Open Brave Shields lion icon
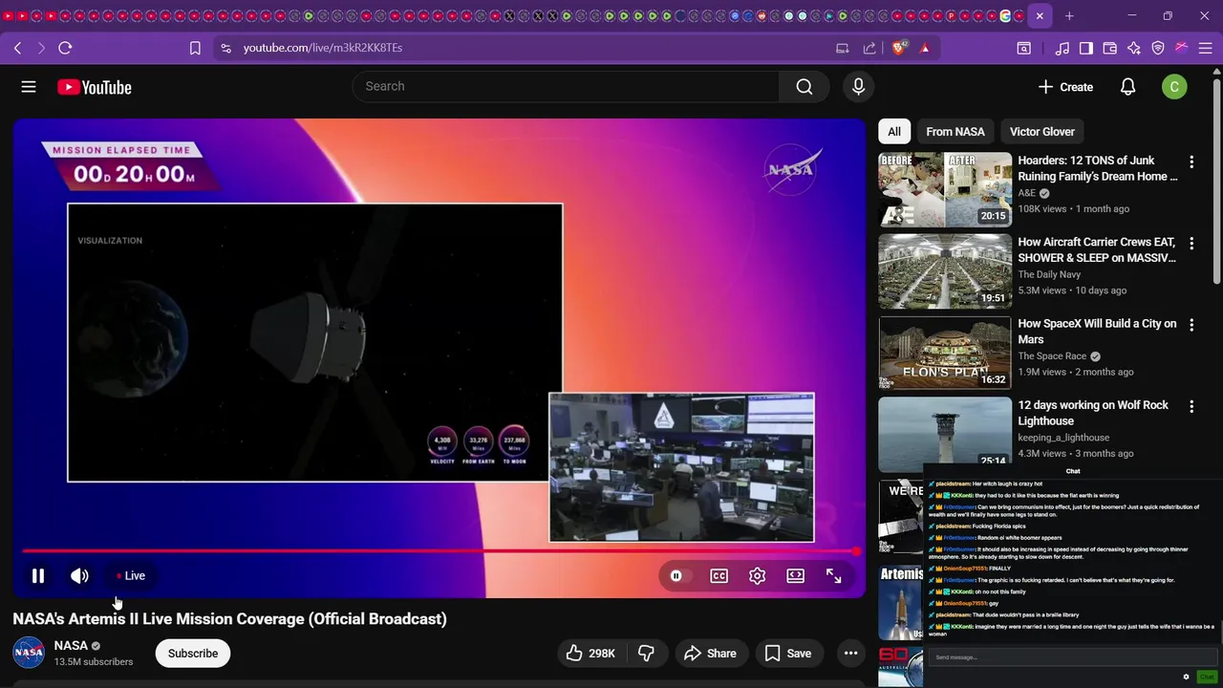Screen dimensions: 1223x688 click(x=898, y=48)
